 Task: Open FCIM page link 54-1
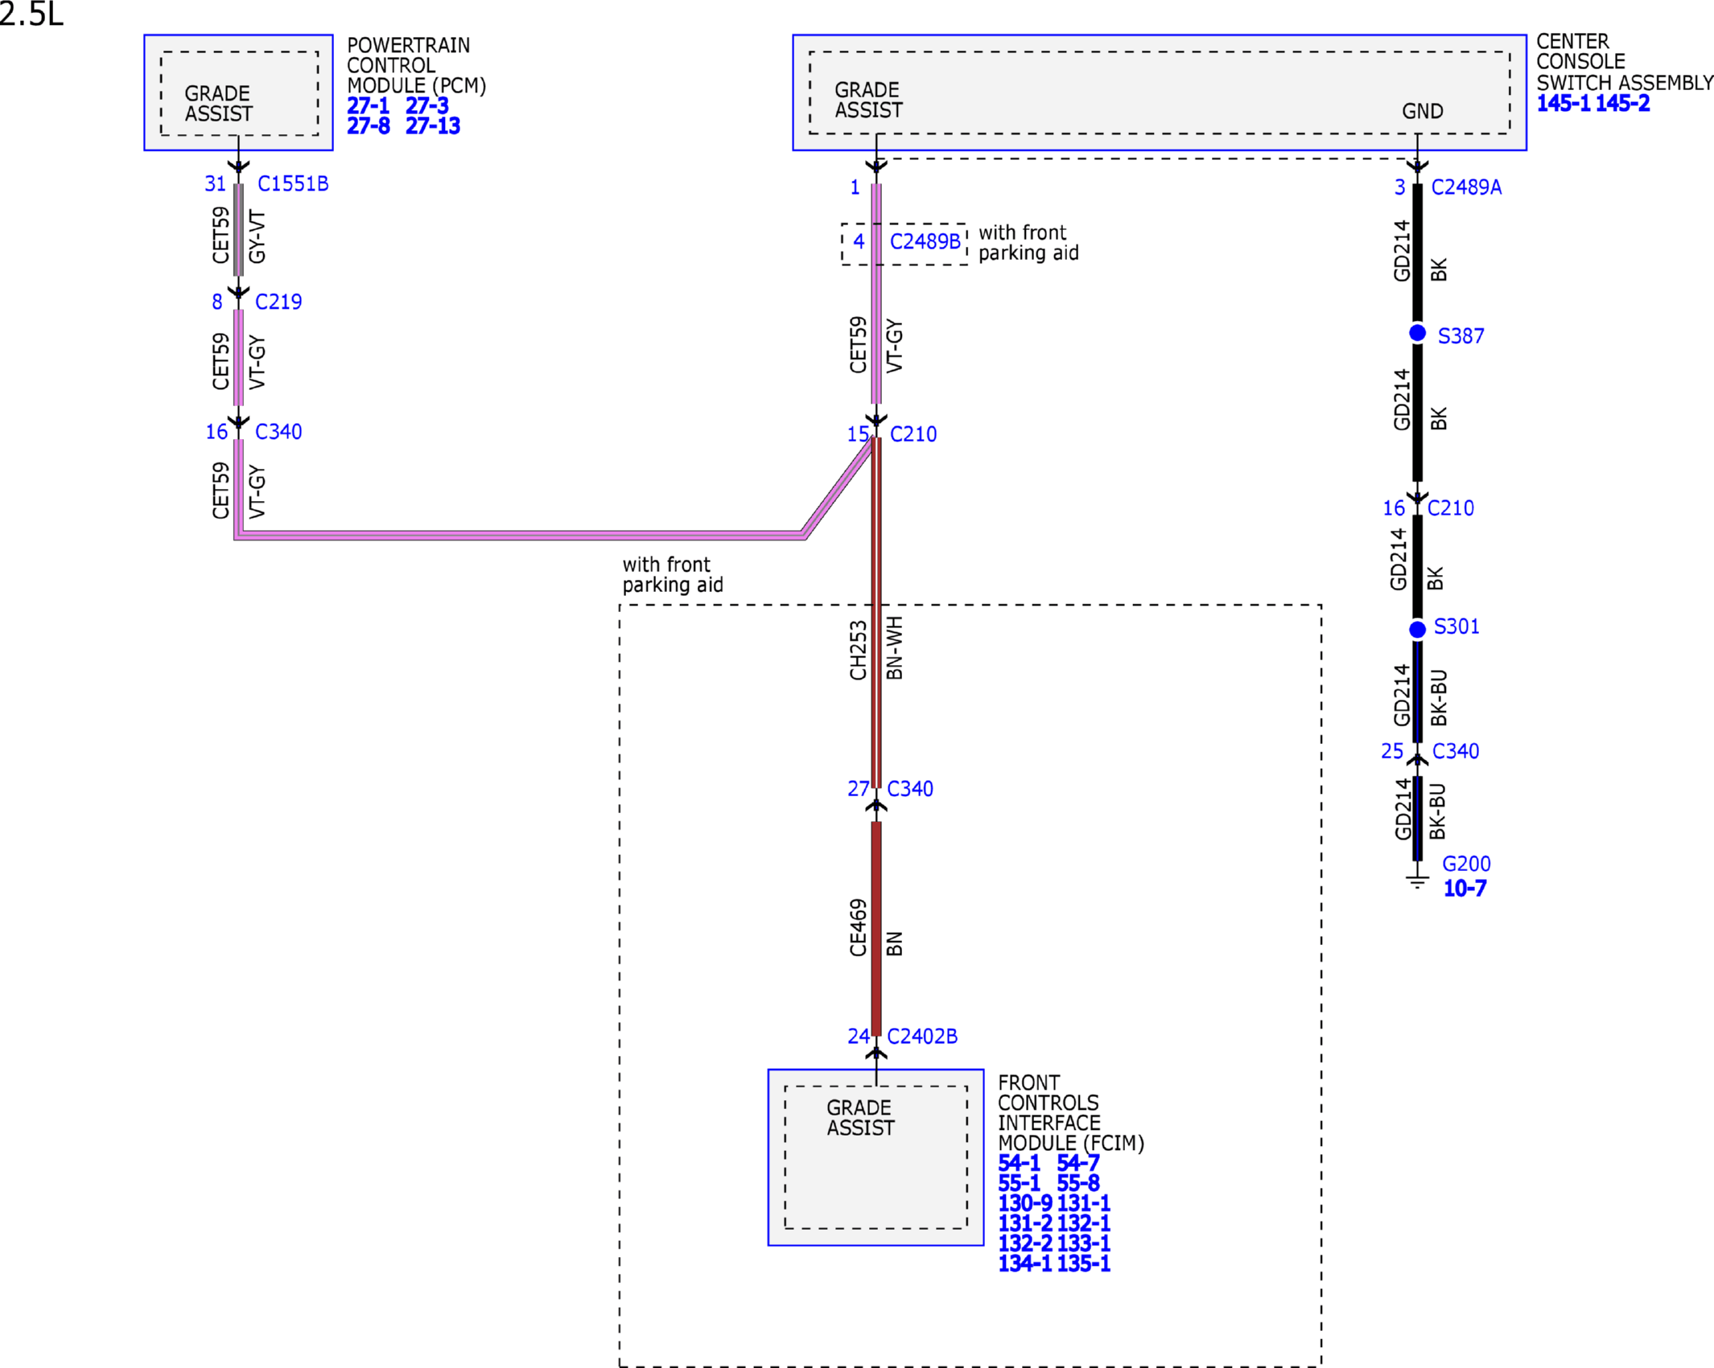point(1019,1163)
